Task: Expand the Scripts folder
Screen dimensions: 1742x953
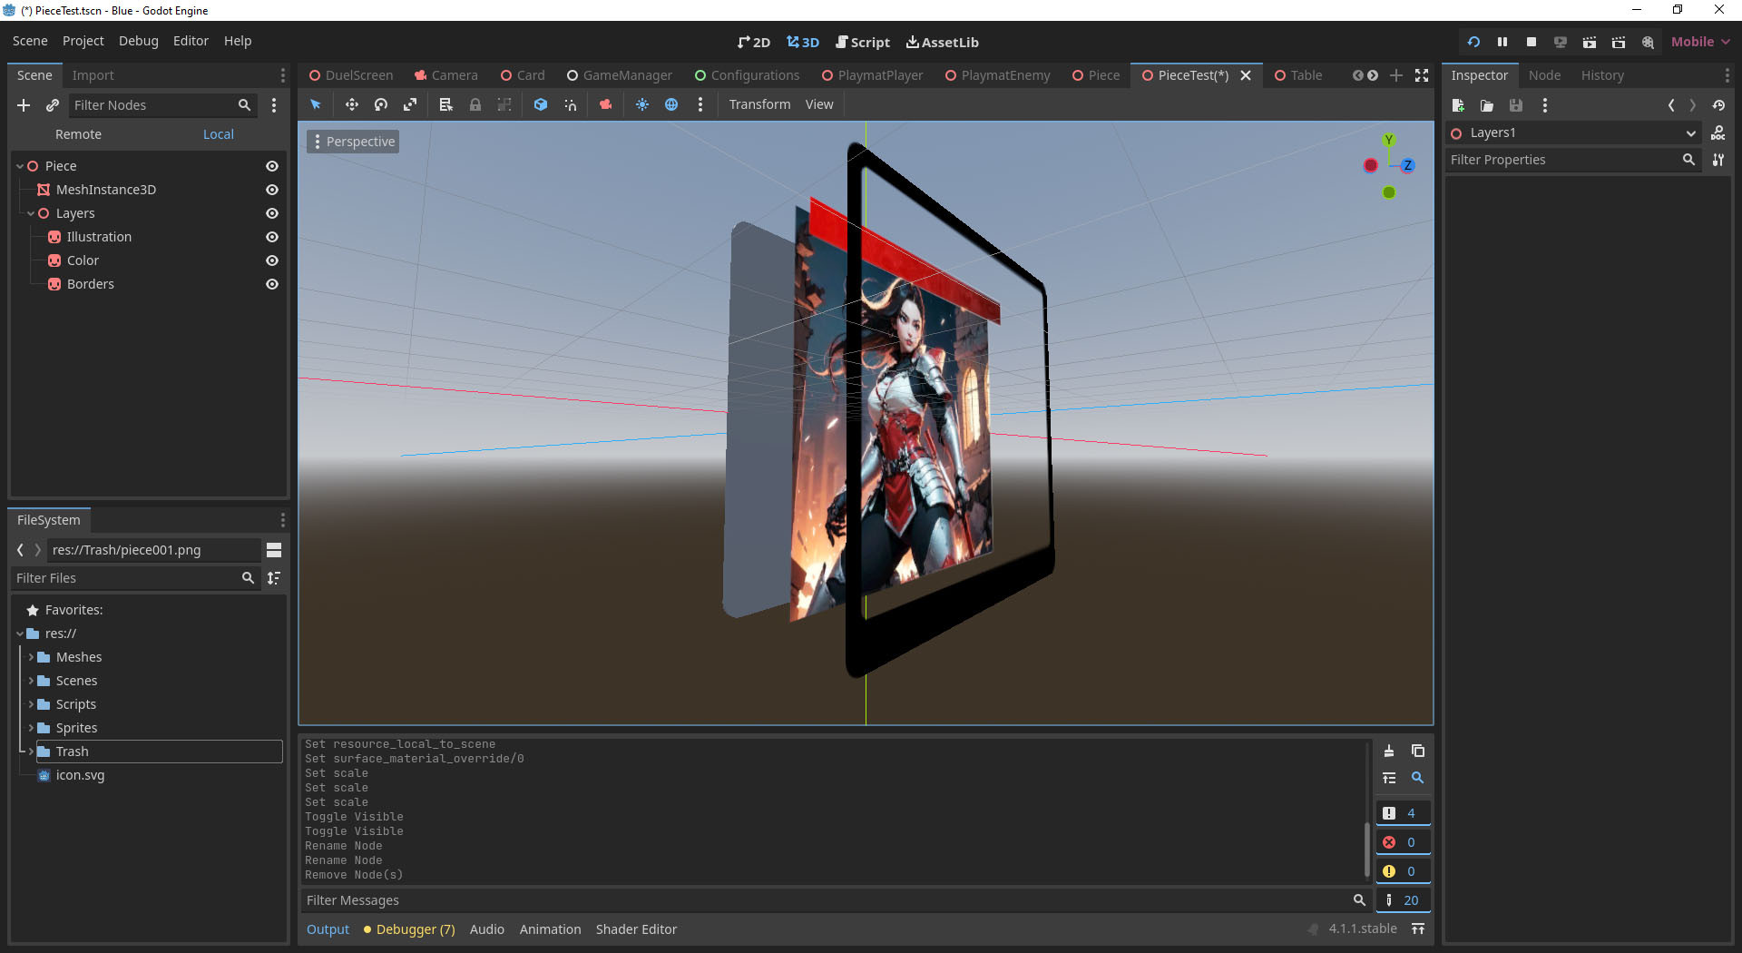Action: pyautogui.click(x=31, y=704)
